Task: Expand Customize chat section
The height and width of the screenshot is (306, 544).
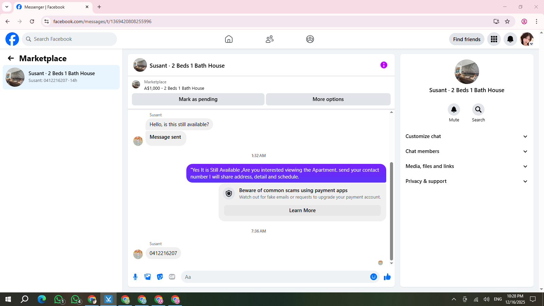Action: point(466,136)
